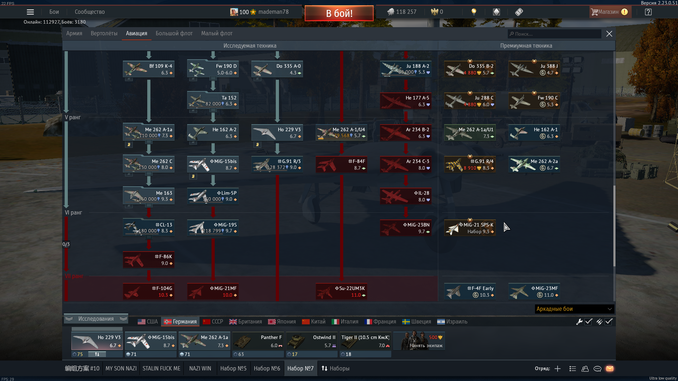Open the warbonds shop diamond icon
678x381 pixels.
click(496, 12)
